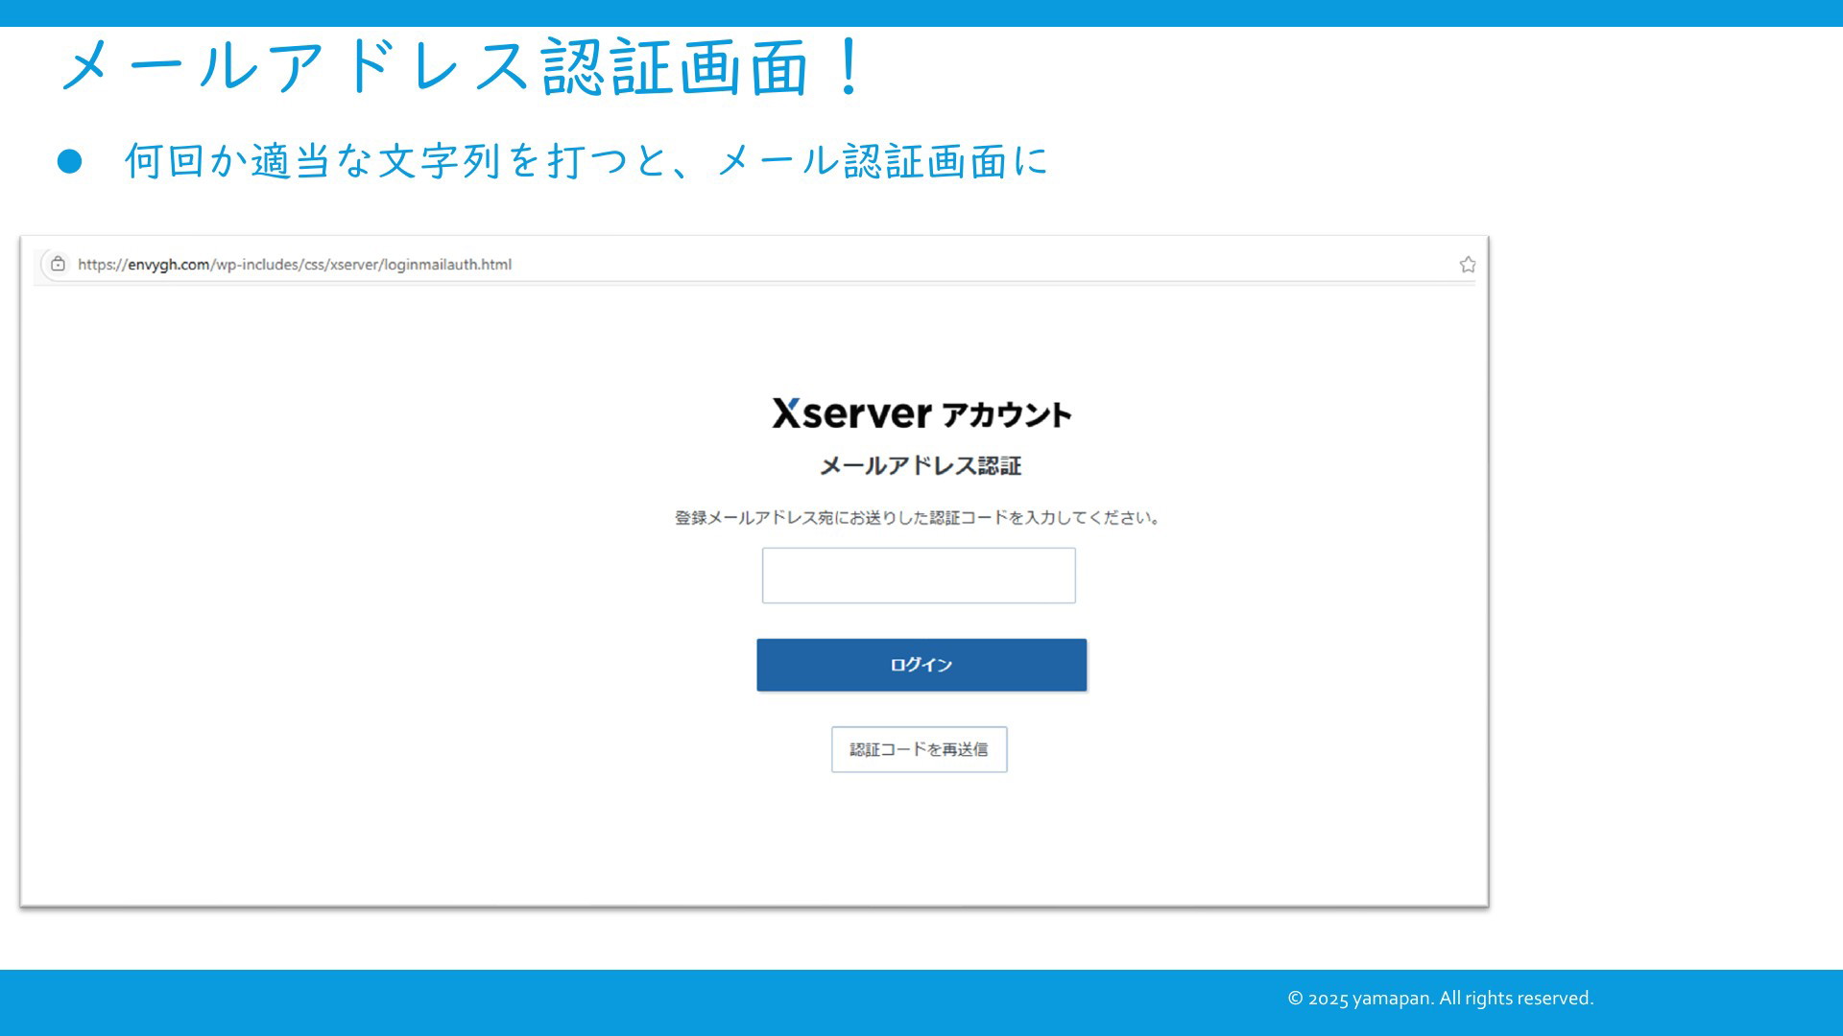Image resolution: width=1843 pixels, height=1036 pixels.
Task: Focus the authentication code input field
Action: (919, 576)
